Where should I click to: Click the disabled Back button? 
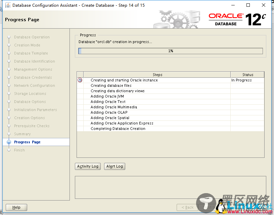[x=187, y=207]
